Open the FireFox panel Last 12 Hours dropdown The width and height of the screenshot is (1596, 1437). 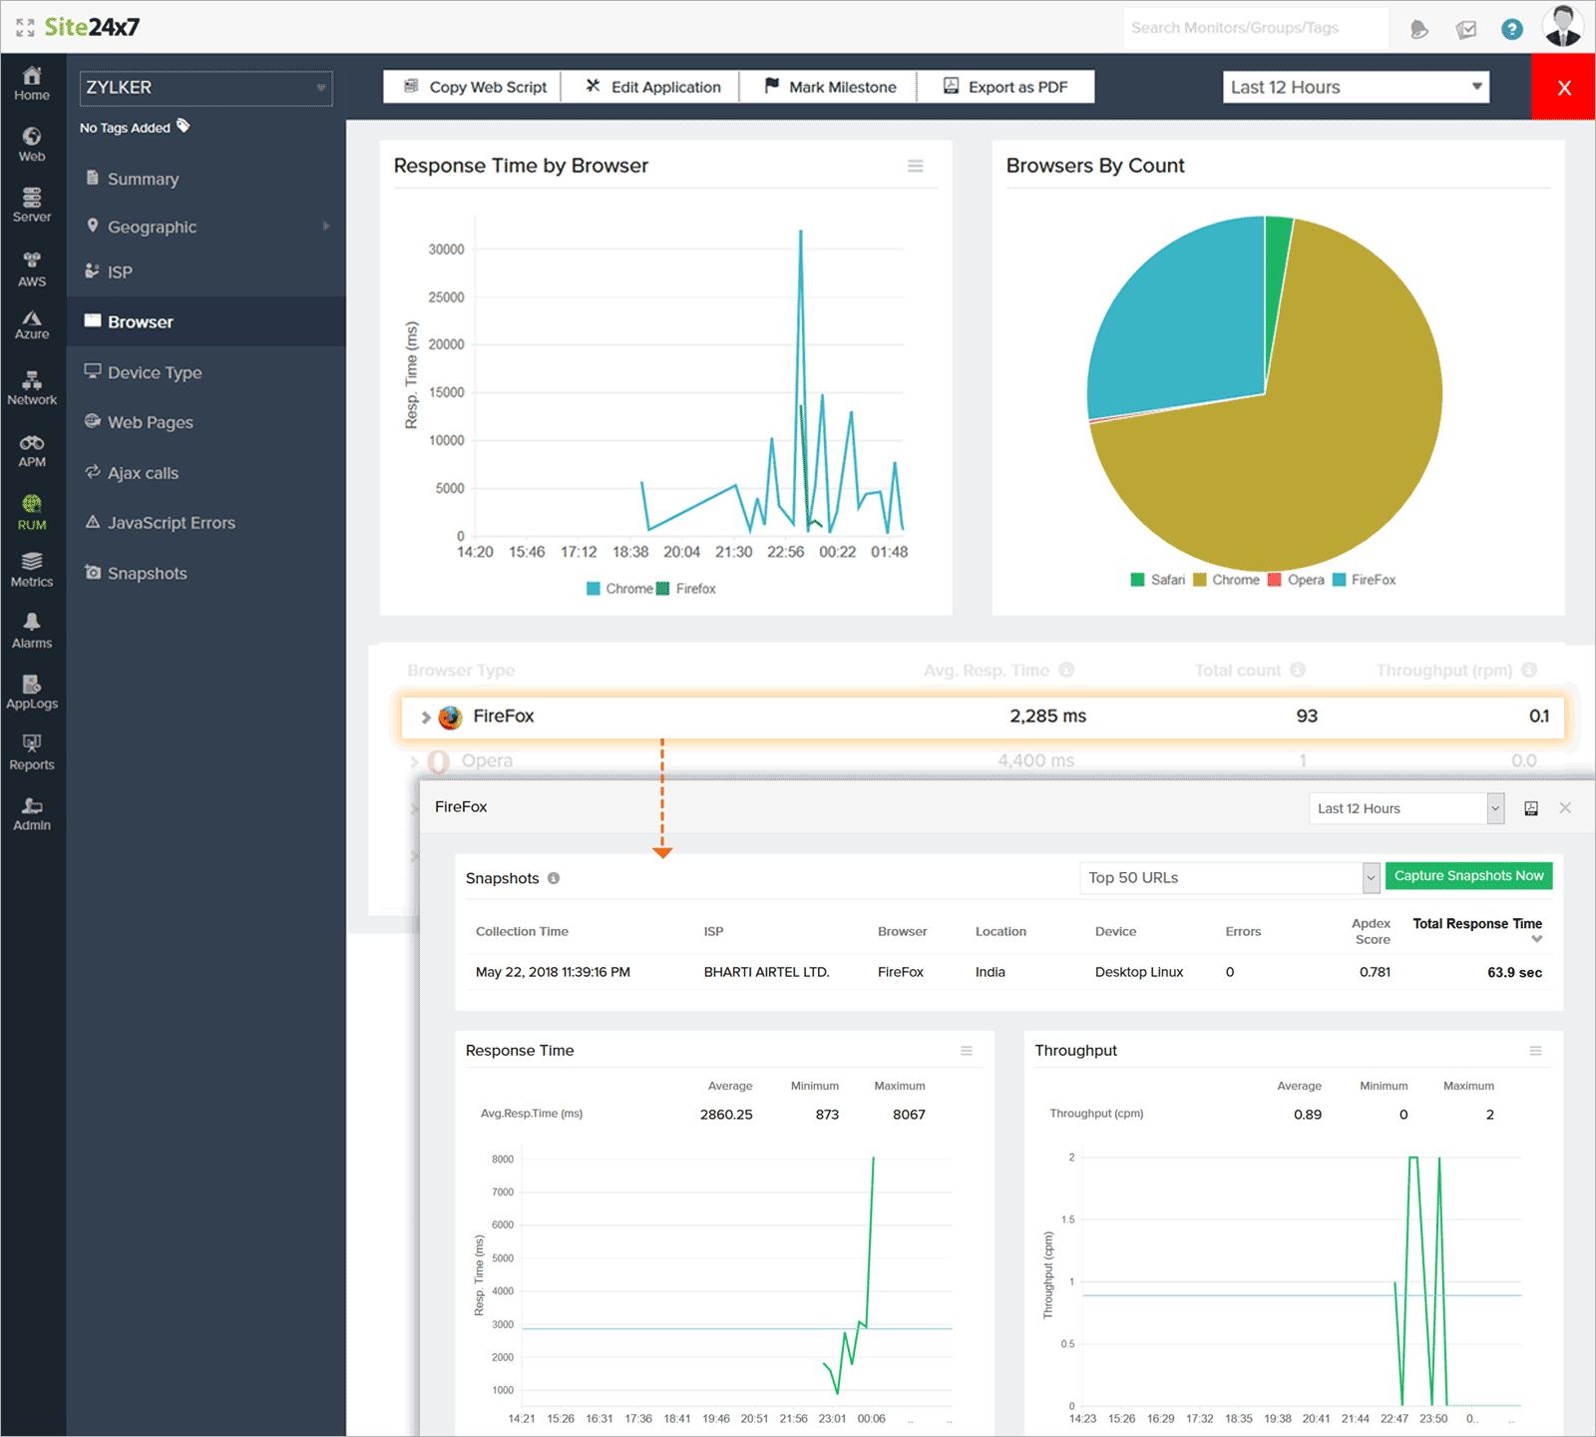click(1406, 808)
